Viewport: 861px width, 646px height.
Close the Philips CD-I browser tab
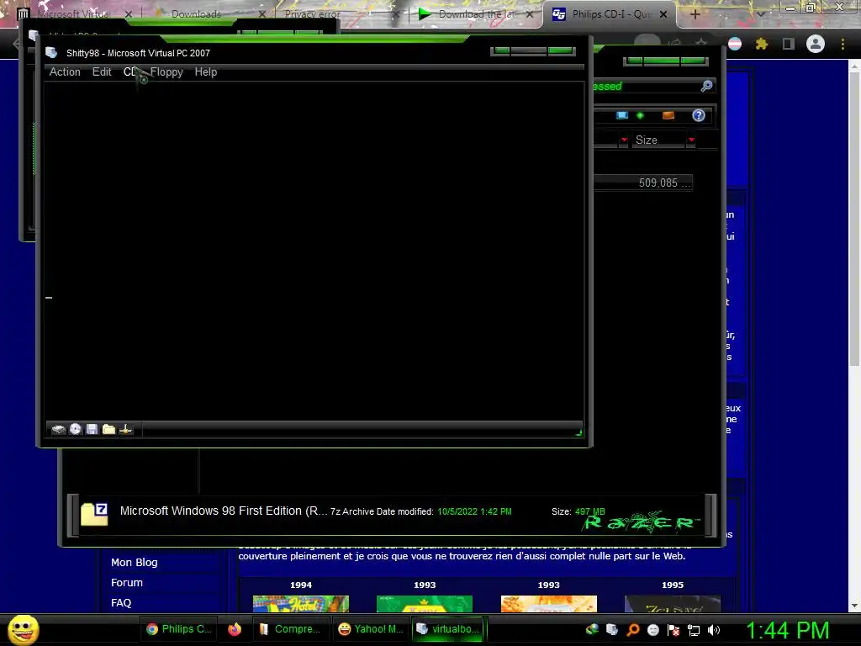tap(663, 14)
